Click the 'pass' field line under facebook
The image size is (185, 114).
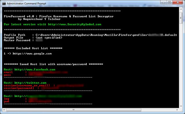click(23, 75)
